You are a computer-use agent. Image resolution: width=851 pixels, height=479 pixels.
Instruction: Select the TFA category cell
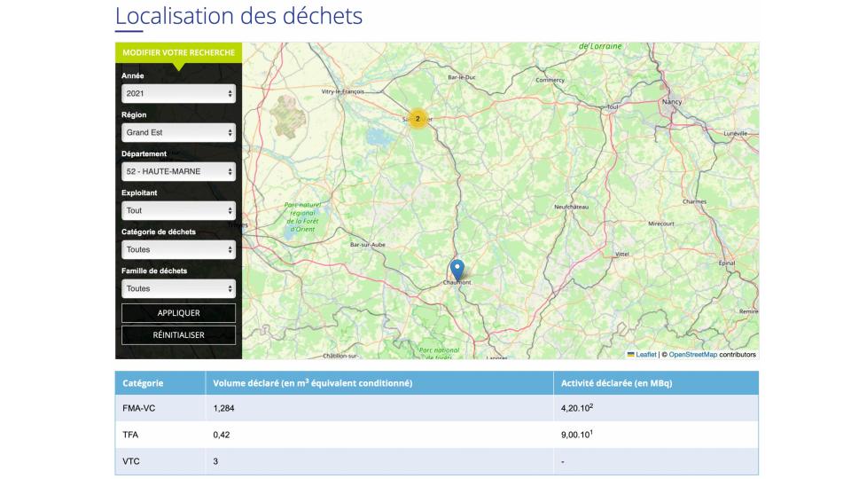(x=160, y=435)
